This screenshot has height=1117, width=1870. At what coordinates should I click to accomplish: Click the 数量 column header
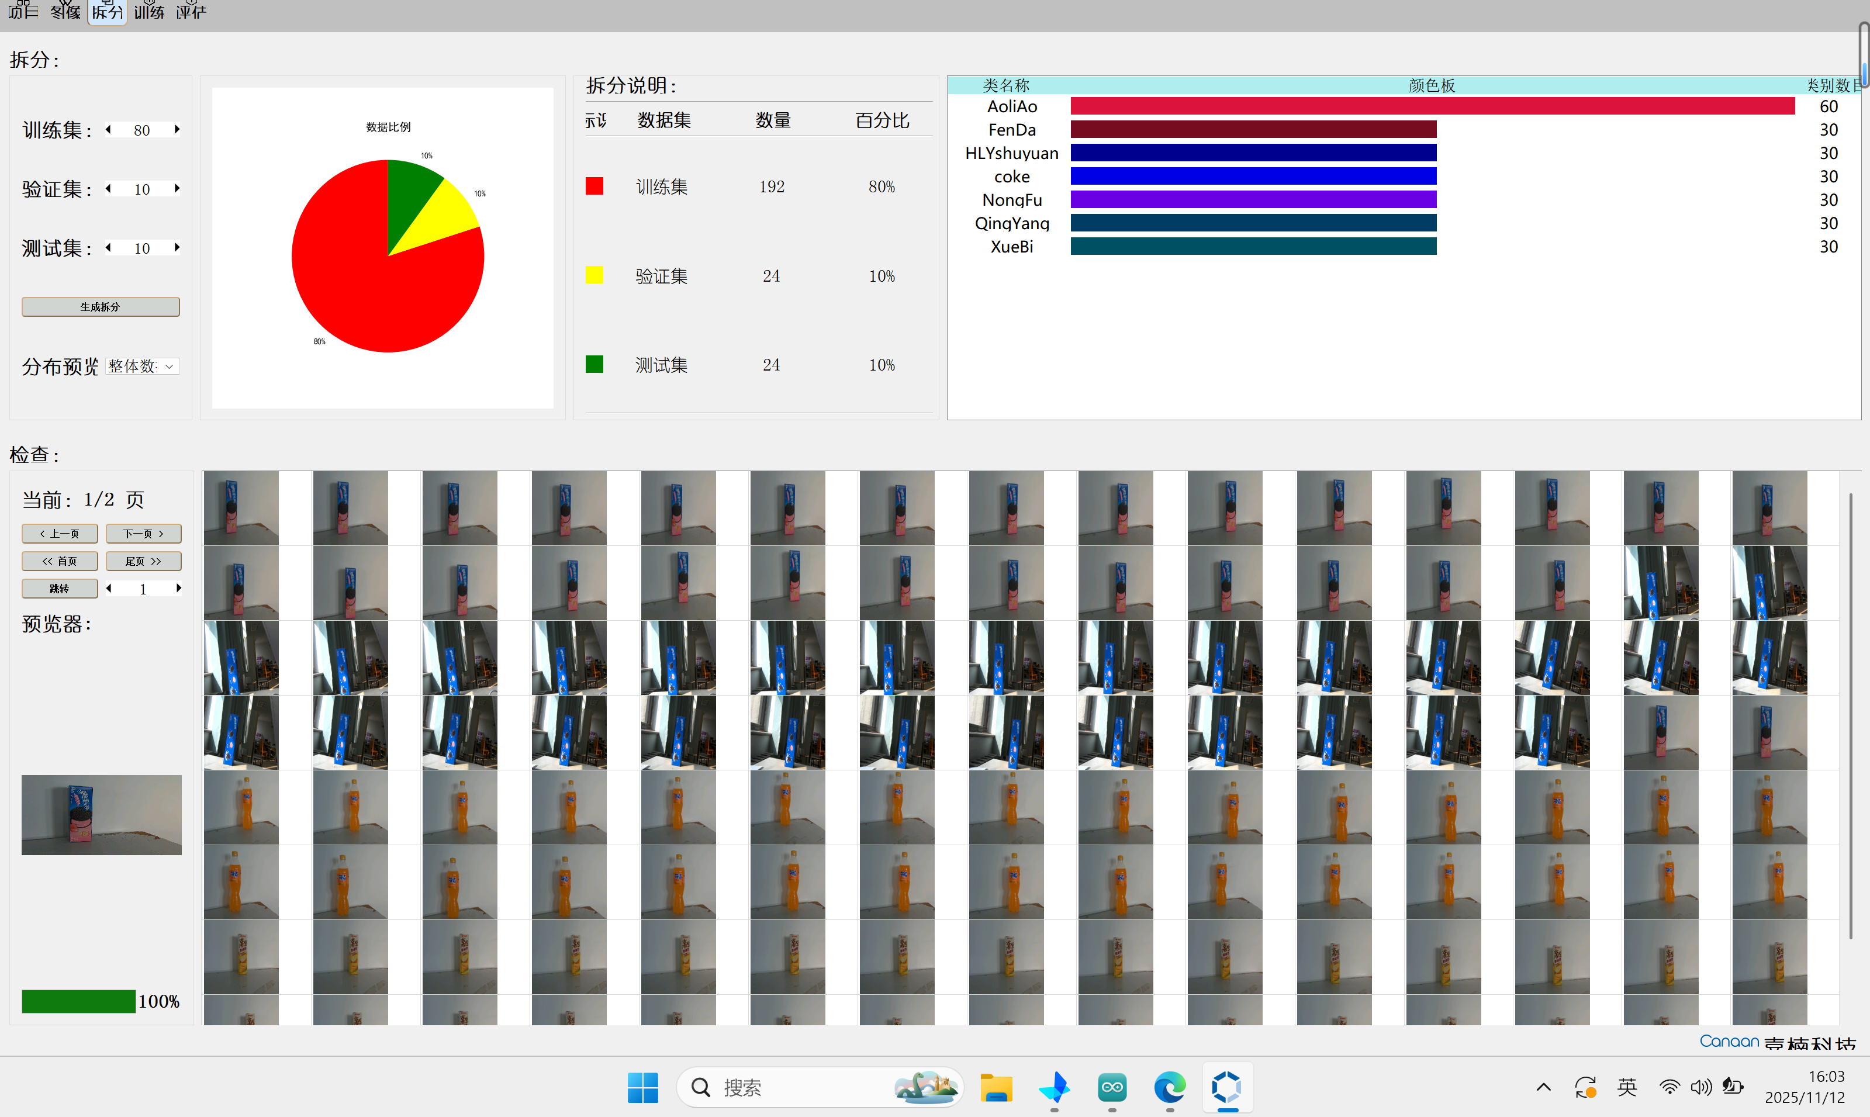tap(773, 120)
